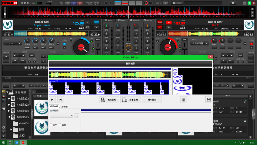This screenshot has width=257, height=145.
Task: Toggle the RIGHT deck assignment button
Action: [160, 22]
